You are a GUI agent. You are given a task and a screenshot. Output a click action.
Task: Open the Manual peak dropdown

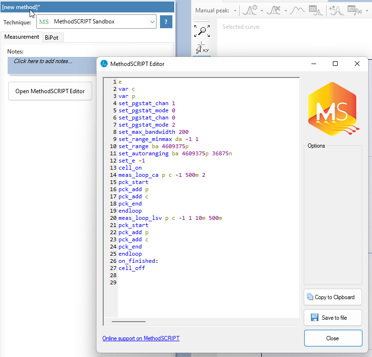(x=235, y=11)
